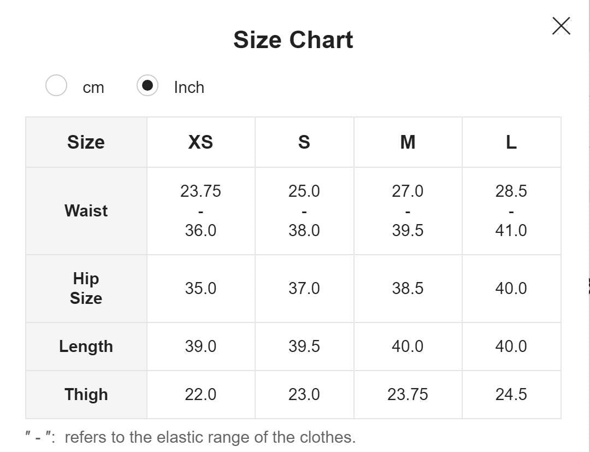Click the "Inch" unit label text
This screenshot has height=452, width=590.
(189, 87)
